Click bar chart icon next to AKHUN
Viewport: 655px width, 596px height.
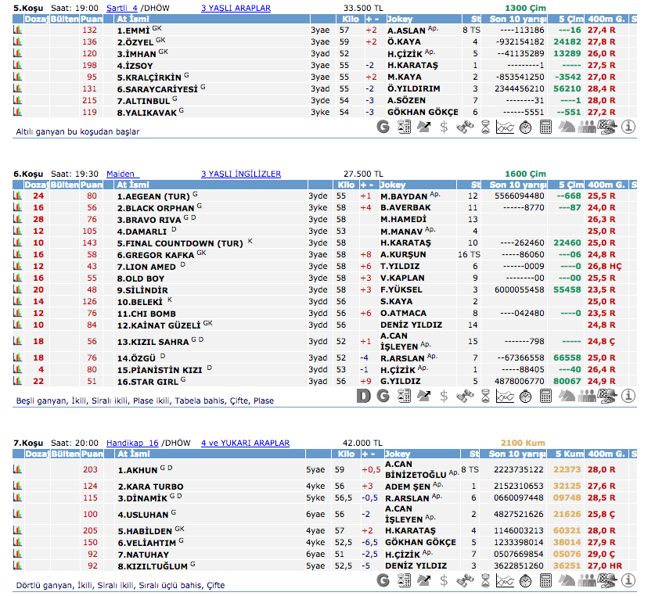pos(17,470)
